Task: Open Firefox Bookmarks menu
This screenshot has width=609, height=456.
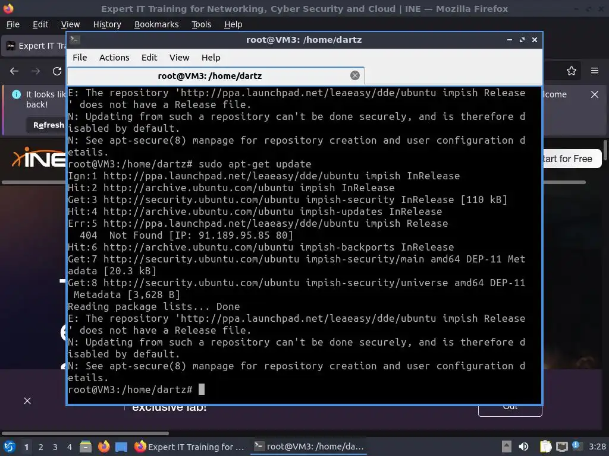Action: pos(156,24)
